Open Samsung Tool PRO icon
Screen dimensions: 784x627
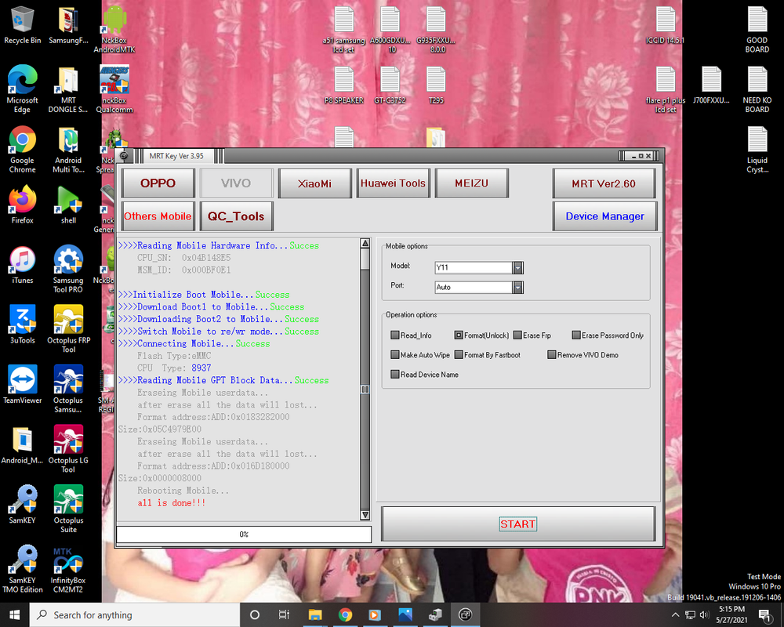click(x=68, y=269)
